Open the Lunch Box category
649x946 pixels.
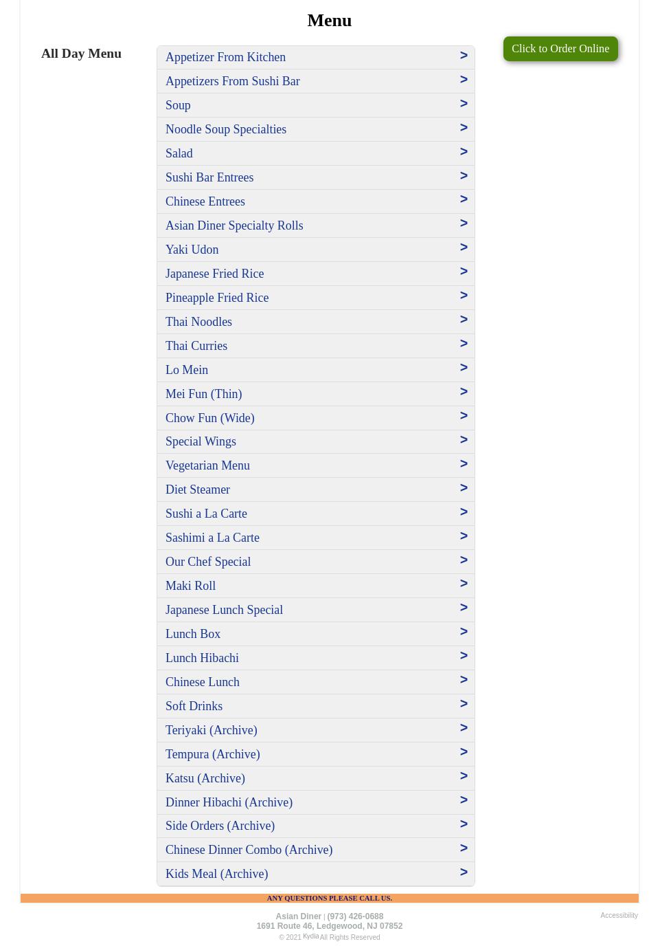tap(193, 634)
